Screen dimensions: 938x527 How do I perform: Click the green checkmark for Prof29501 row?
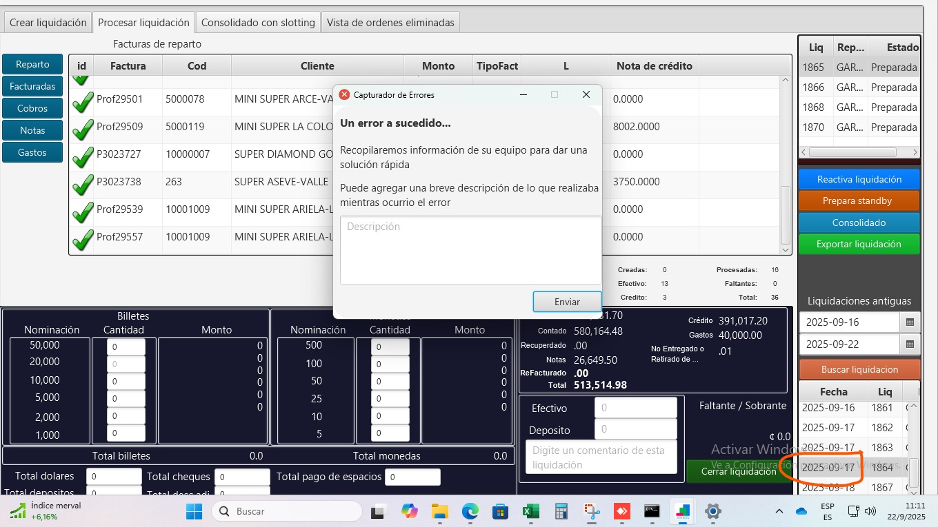[82, 102]
